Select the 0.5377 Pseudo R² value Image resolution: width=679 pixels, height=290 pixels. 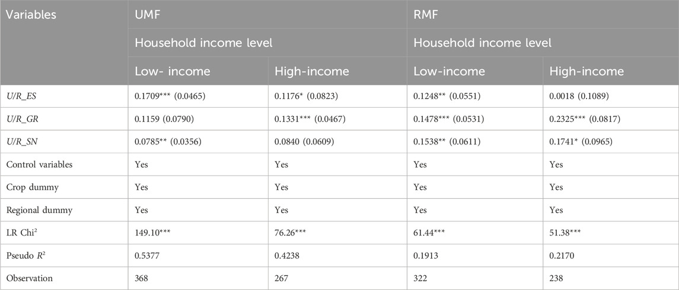[148, 256]
